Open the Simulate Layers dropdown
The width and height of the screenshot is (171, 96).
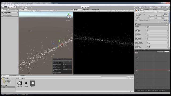click(x=67, y=69)
